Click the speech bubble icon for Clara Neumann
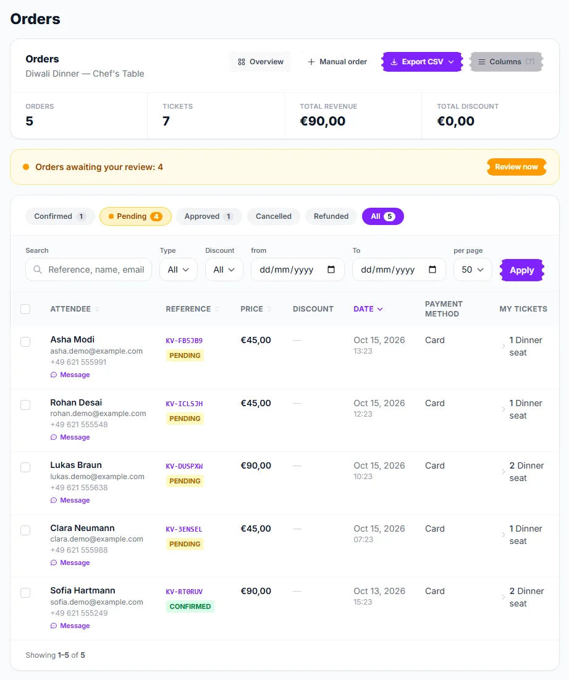This screenshot has height=680, width=569. [54, 563]
